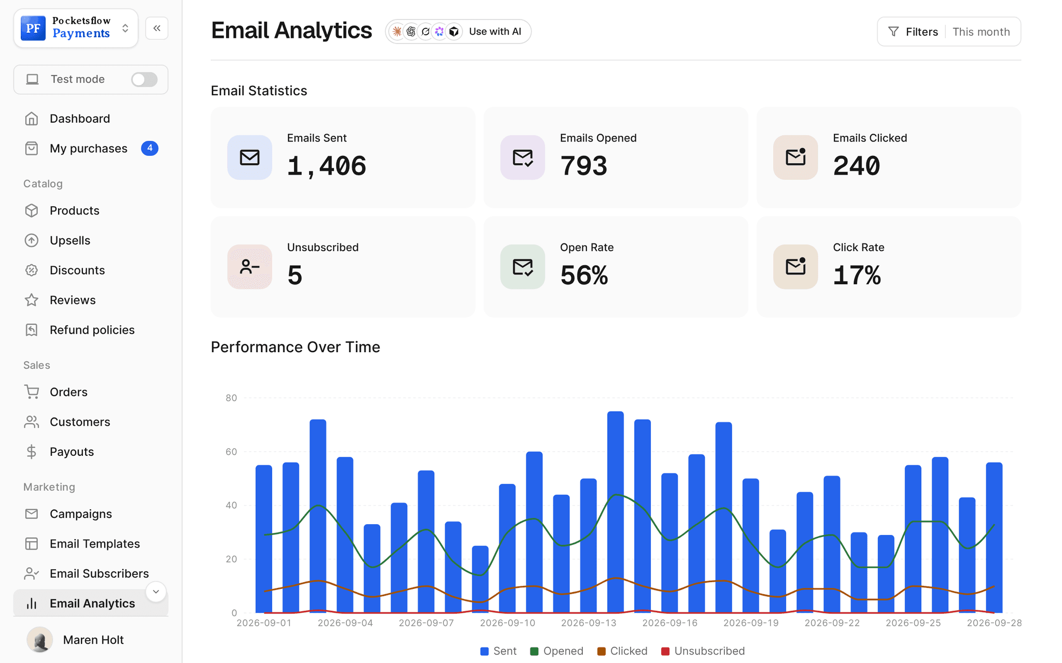The width and height of the screenshot is (1062, 663).
Task: Click the 2026-09-01 axis label
Action: click(264, 623)
